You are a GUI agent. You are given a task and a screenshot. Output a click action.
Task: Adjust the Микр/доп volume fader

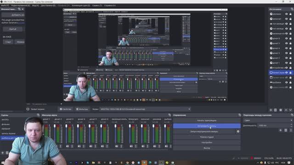click(x=130, y=126)
